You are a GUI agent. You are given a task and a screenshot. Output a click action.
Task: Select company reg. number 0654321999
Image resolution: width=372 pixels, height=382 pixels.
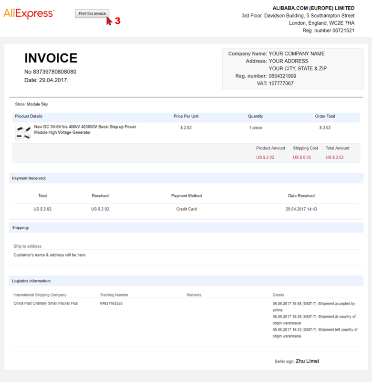pos(282,76)
